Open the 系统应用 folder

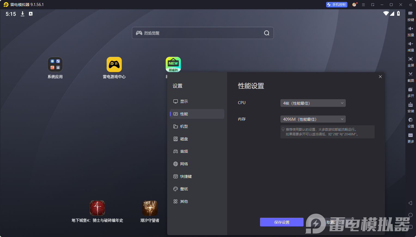tap(55, 64)
